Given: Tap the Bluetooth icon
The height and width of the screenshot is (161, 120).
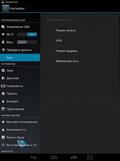Looking at the screenshot, I should click(3, 42).
